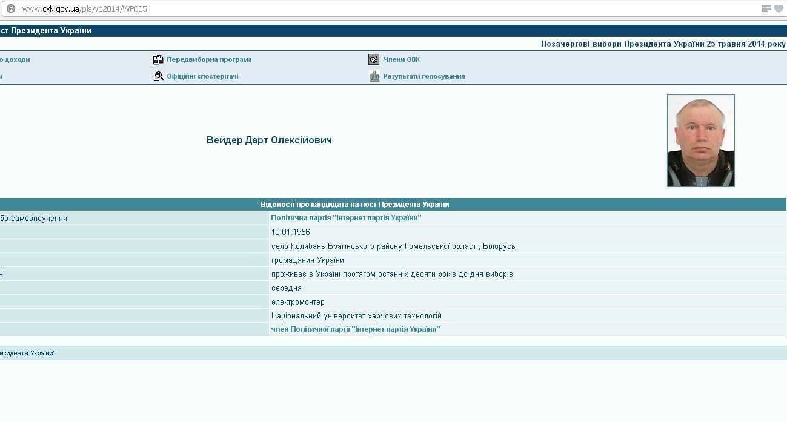The height and width of the screenshot is (422, 787).
Task: Click the Відомості про кандидата table header
Action: [354, 205]
